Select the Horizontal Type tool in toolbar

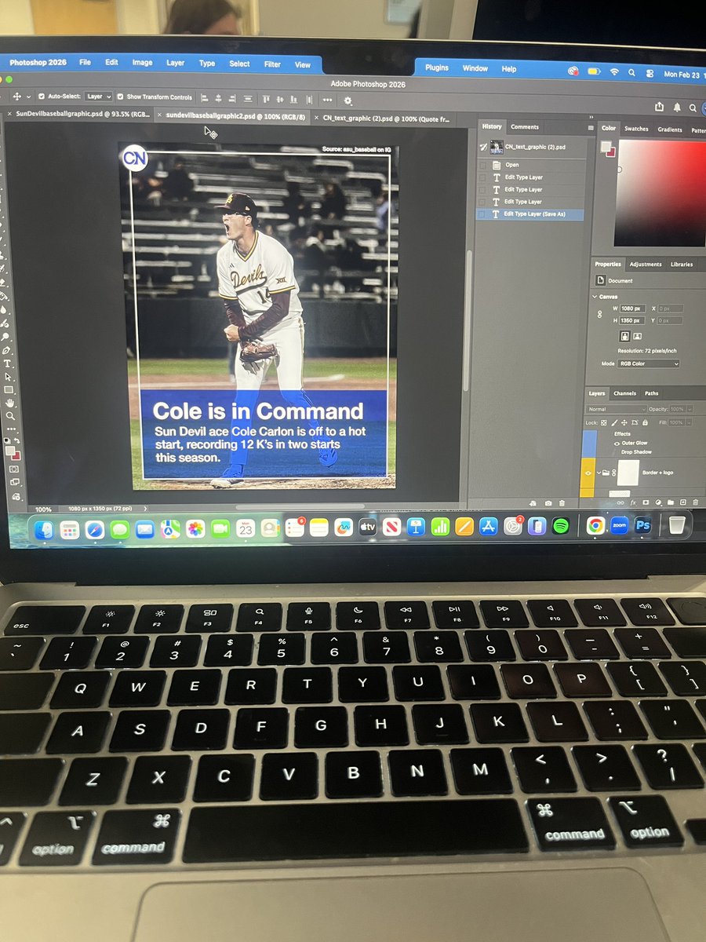[x=7, y=363]
